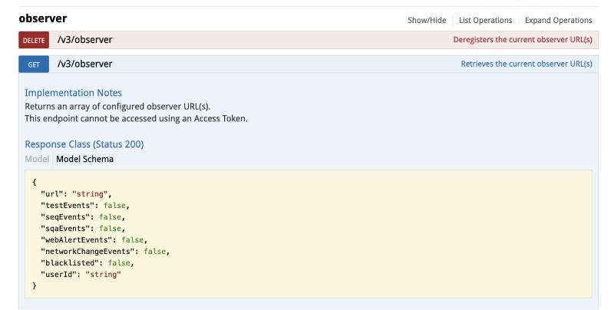Click the "url" key in the JSON schema
614x310 pixels.
tap(52, 194)
